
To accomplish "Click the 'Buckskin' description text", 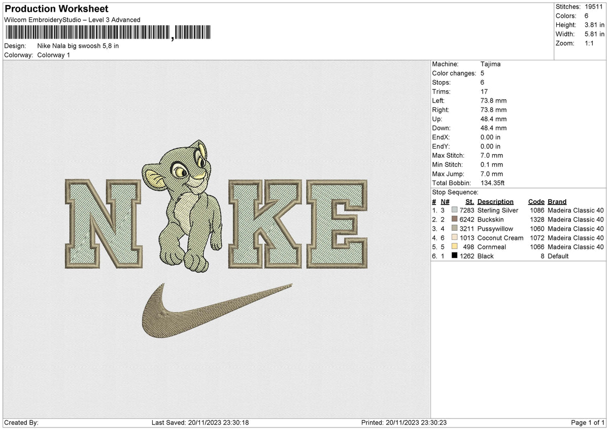I will click(491, 219).
